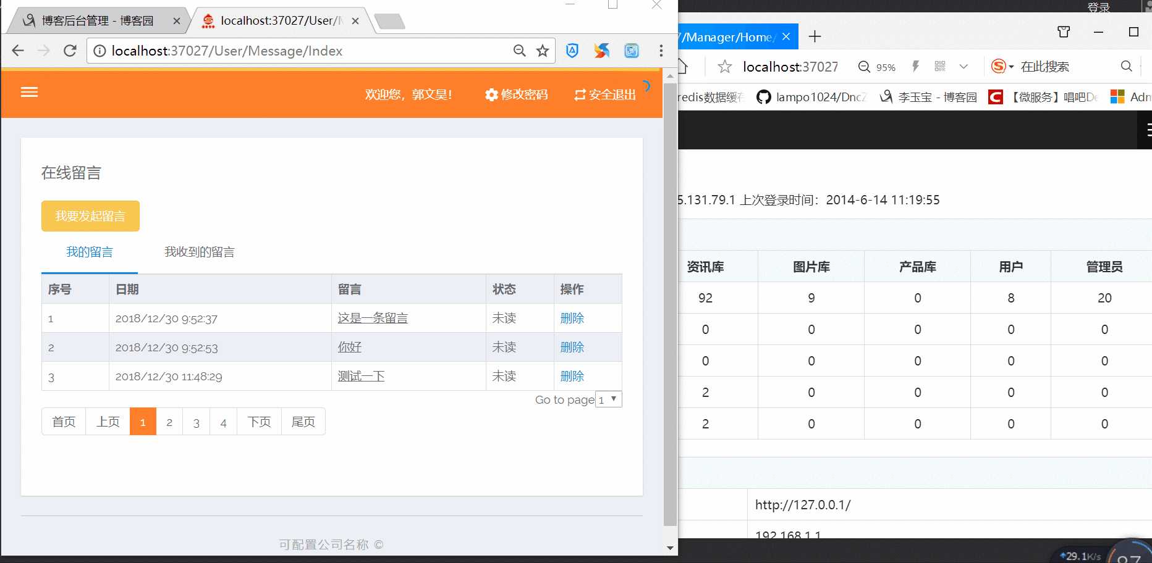Go to 尾页 in pagination

[x=303, y=422]
